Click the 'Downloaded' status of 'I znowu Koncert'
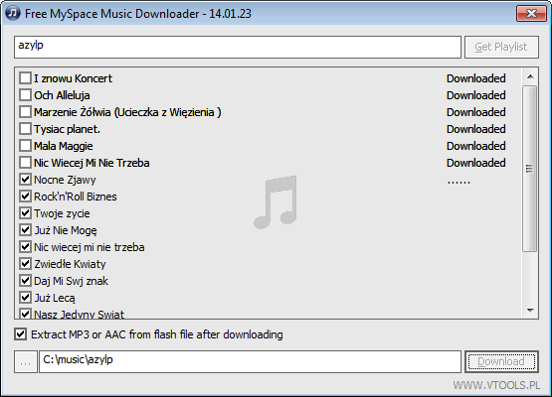Image resolution: width=552 pixels, height=397 pixels. [476, 78]
